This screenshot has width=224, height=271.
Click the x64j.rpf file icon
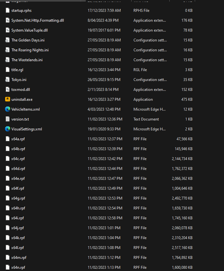(x=8, y=228)
